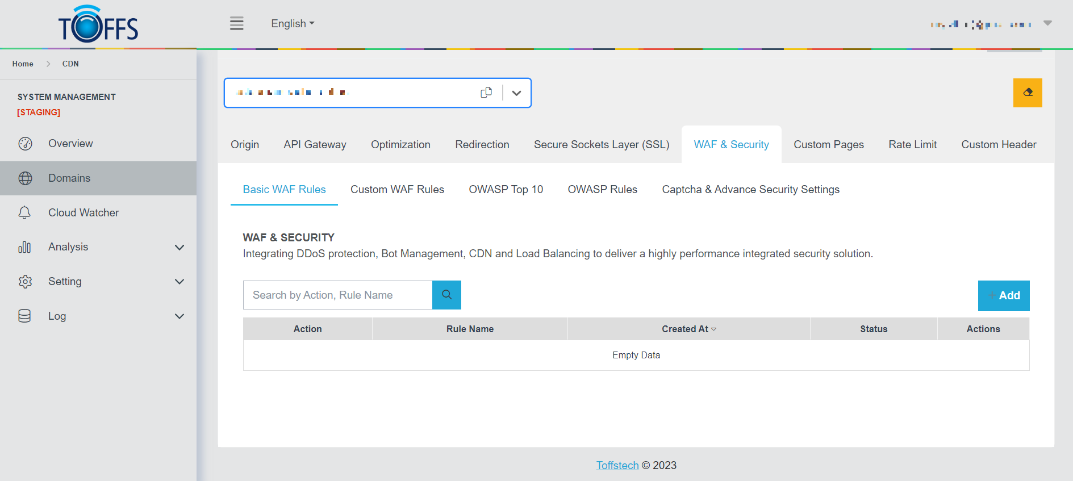Open Overview from sidebar
The image size is (1073, 481).
(70, 144)
